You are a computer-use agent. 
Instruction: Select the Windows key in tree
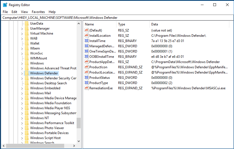click(x=37, y=63)
